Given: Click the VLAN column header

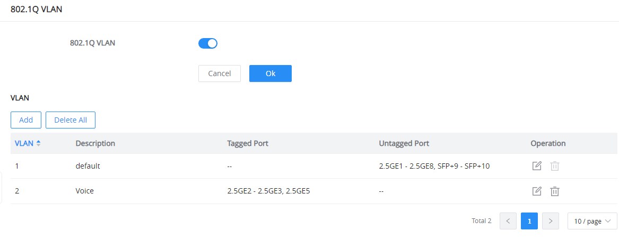Looking at the screenshot, I should pos(24,143).
